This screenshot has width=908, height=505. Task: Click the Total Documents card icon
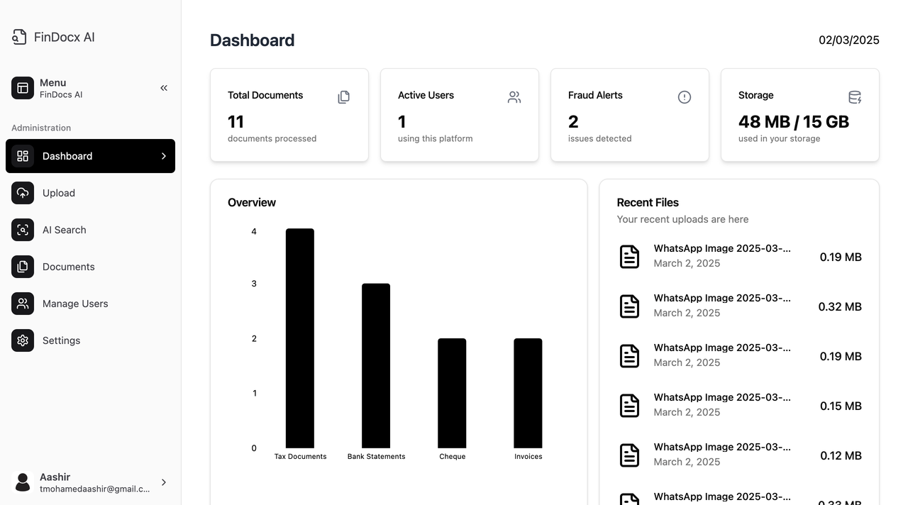pos(344,97)
